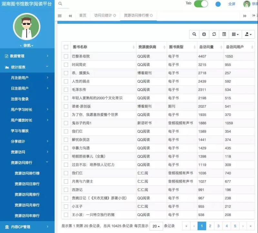Click the refresh table icon
The width and height of the screenshot is (258, 233).
pyautogui.click(x=214, y=34)
